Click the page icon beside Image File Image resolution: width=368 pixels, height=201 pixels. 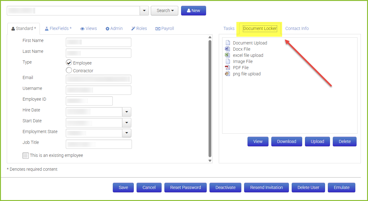(x=228, y=61)
